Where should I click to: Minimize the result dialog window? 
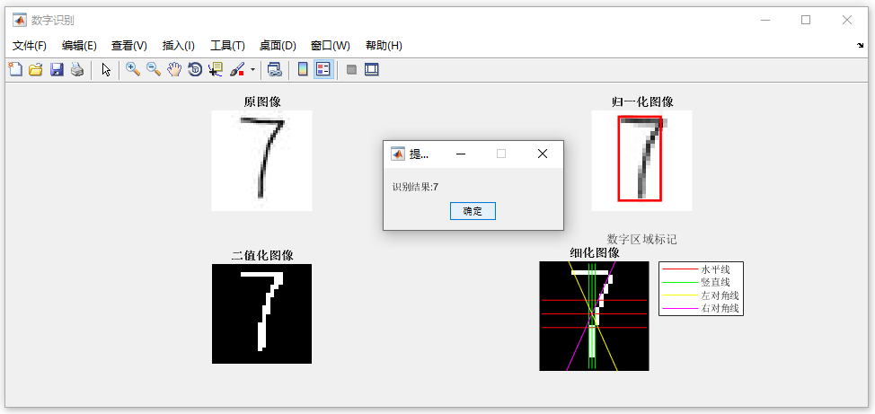click(460, 154)
